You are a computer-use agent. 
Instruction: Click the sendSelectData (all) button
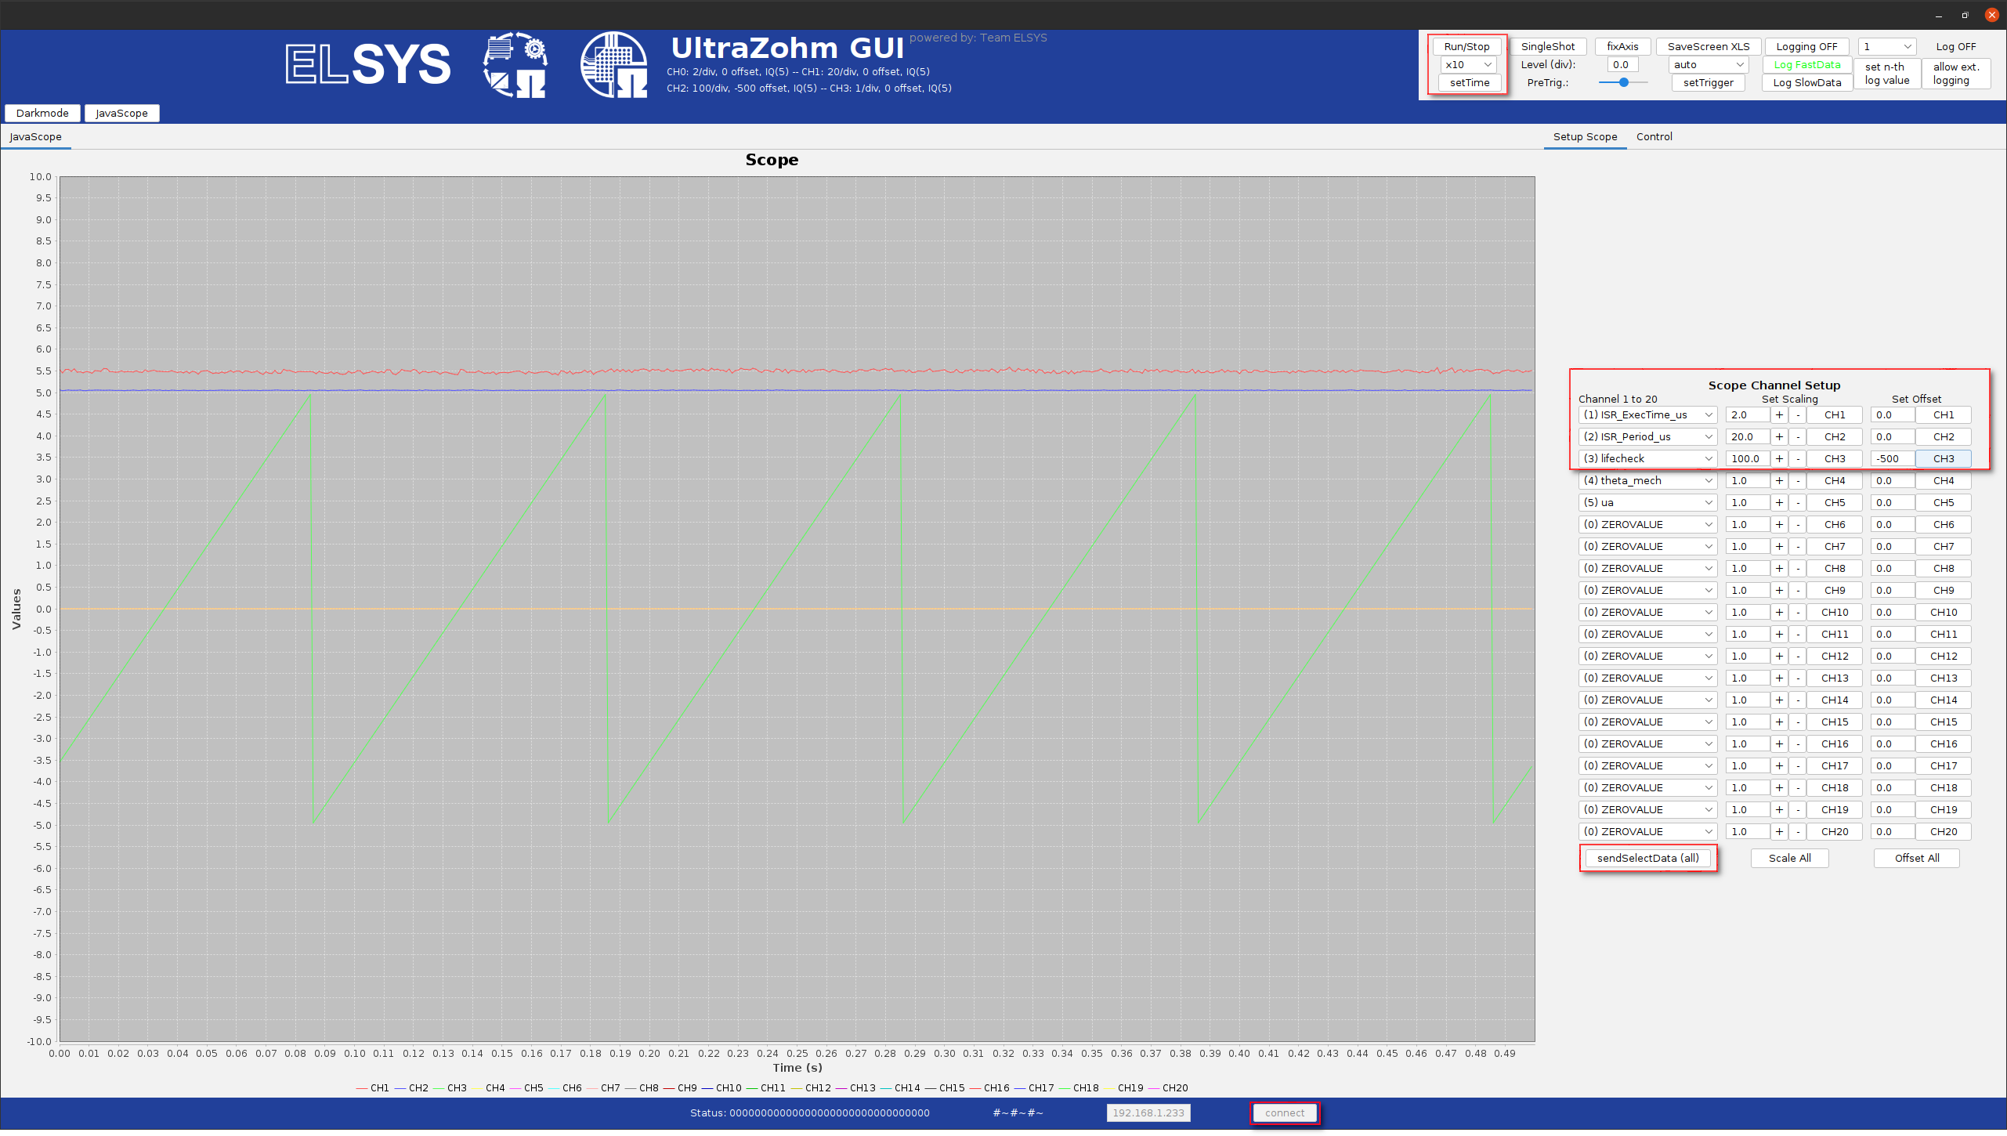1647,858
